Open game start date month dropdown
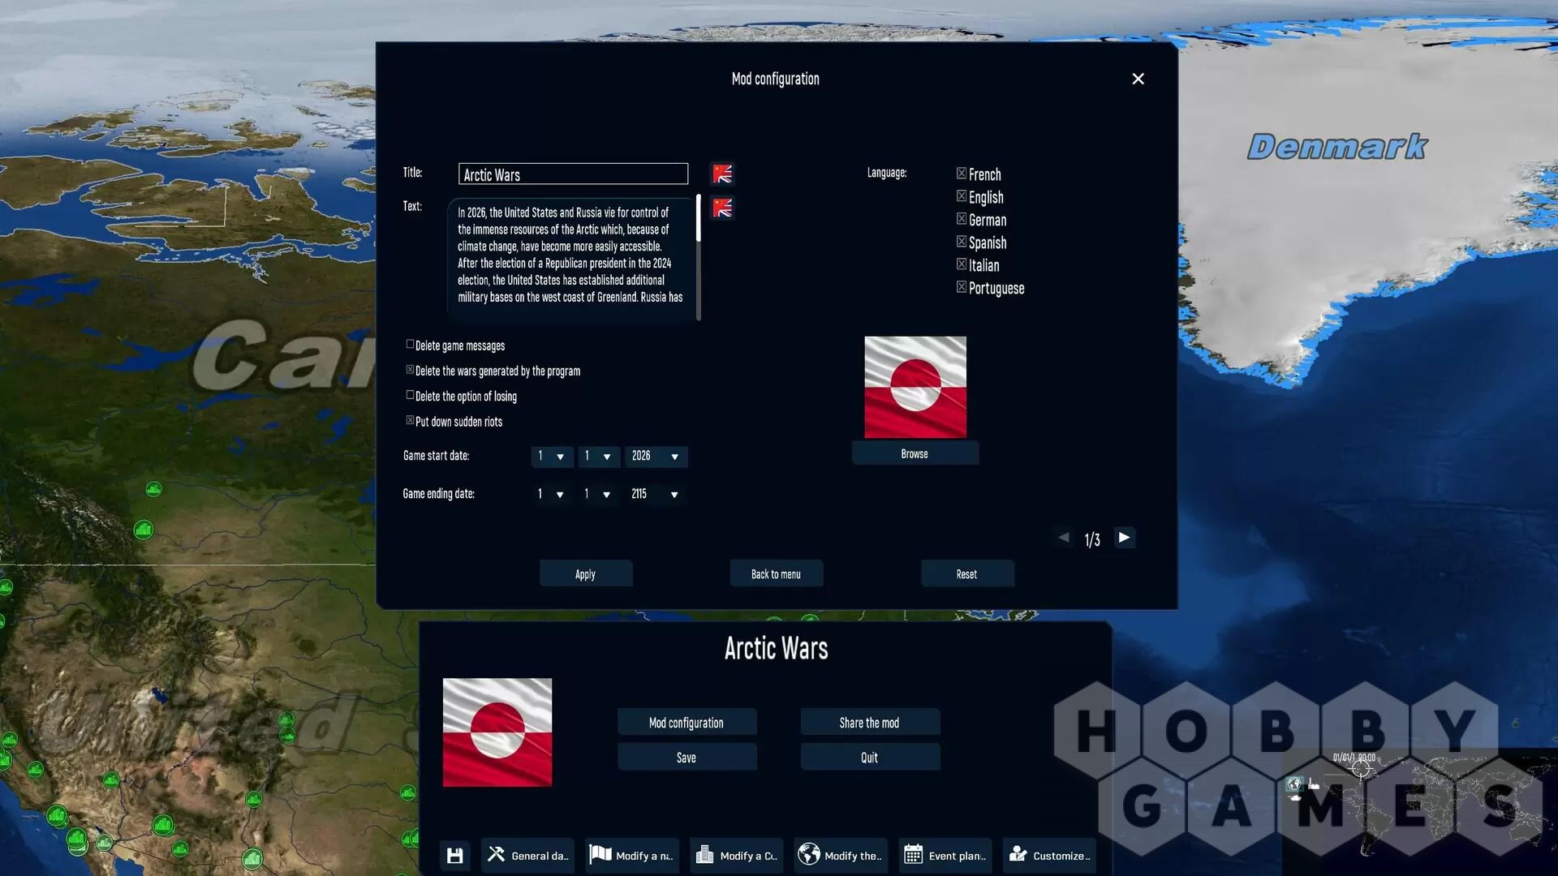This screenshot has height=876, width=1558. click(x=599, y=457)
